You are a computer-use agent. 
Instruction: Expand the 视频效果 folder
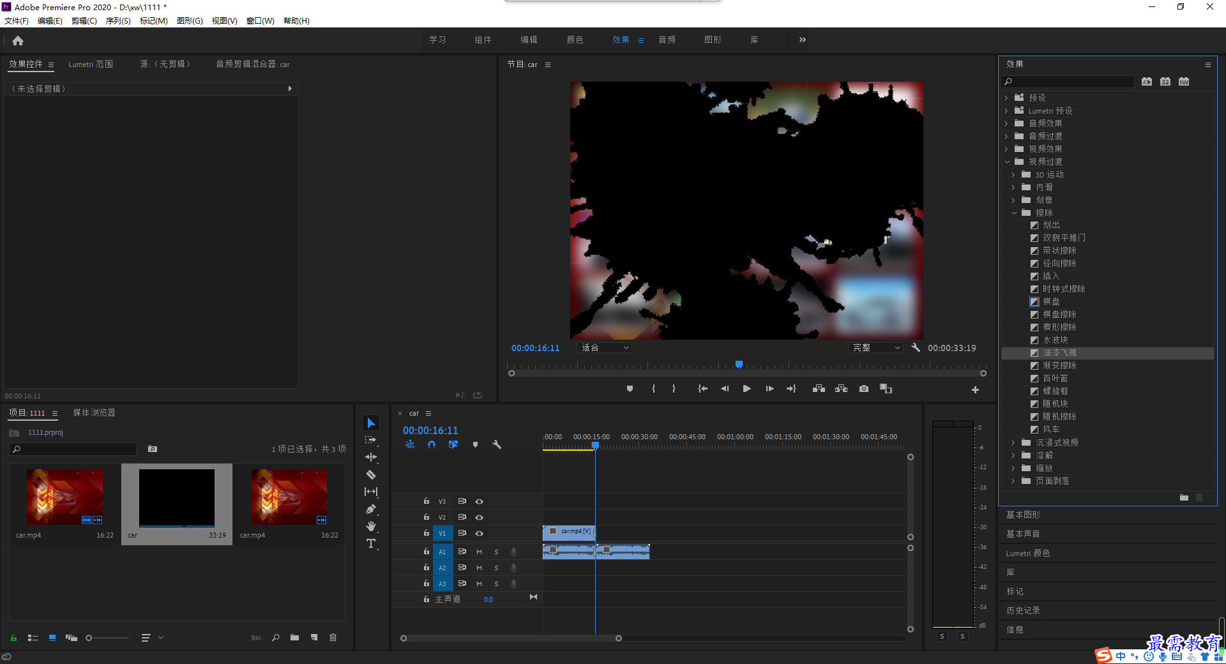point(1006,149)
